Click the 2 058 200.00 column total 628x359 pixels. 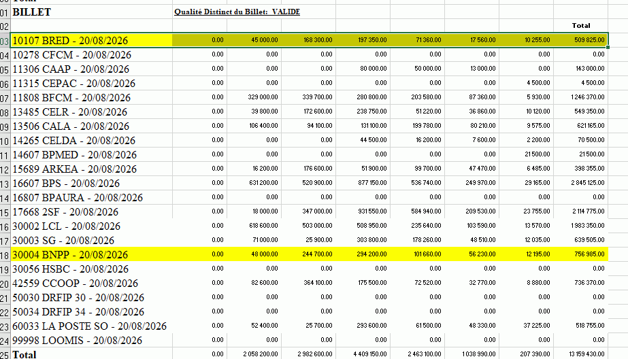pyautogui.click(x=261, y=354)
